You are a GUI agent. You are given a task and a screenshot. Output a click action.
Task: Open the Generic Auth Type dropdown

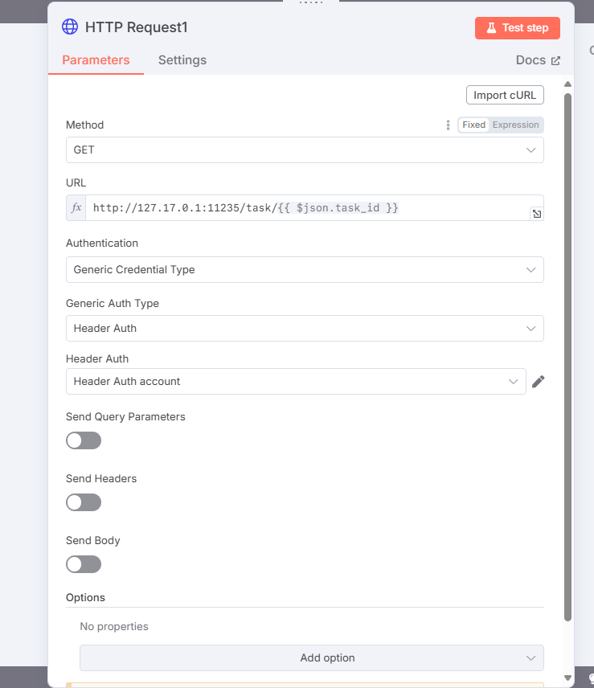(305, 329)
